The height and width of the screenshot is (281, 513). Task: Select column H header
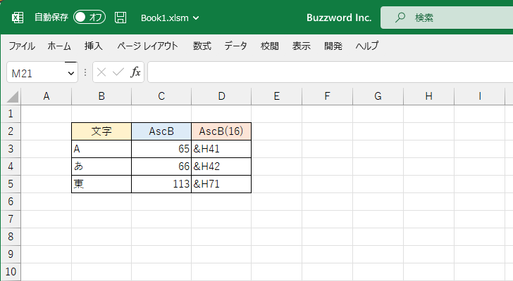pyautogui.click(x=428, y=96)
